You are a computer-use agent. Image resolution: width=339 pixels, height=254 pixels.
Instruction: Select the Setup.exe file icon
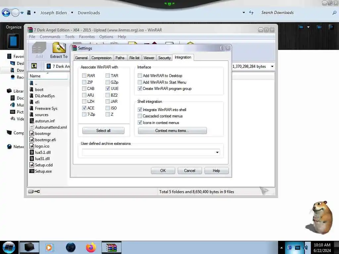pyautogui.click(x=31, y=171)
